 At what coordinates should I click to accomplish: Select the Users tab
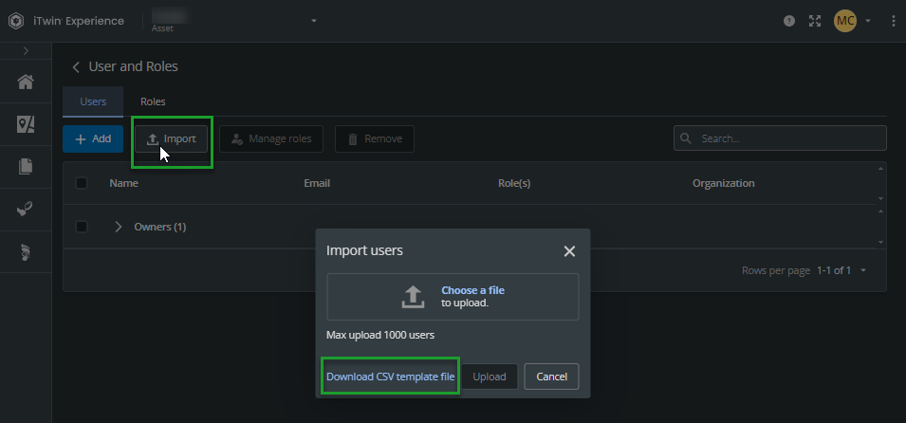tap(93, 101)
